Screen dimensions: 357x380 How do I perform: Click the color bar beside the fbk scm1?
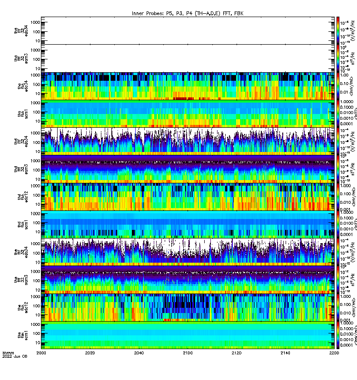[338, 335]
